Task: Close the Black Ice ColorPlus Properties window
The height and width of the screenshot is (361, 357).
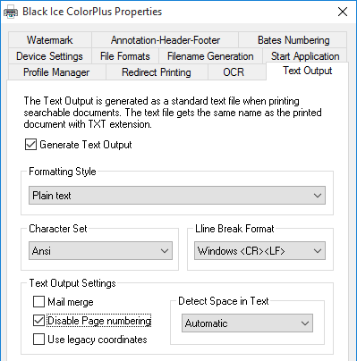Action: [343, 12]
